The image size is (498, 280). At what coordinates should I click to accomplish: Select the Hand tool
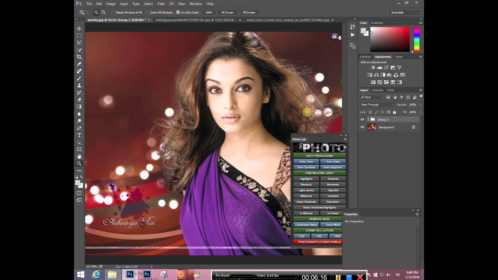pyautogui.click(x=79, y=156)
